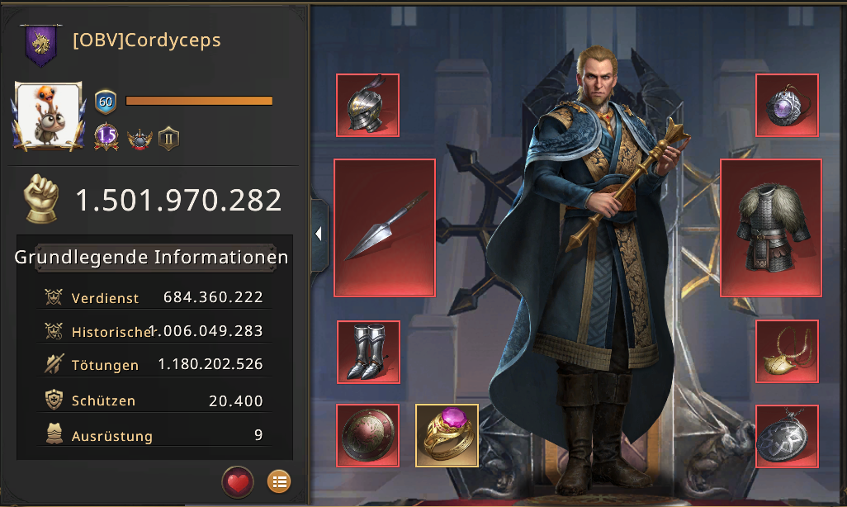Image resolution: width=847 pixels, height=507 pixels.
Task: Select the spear weapon equipment slot
Action: tap(385, 228)
